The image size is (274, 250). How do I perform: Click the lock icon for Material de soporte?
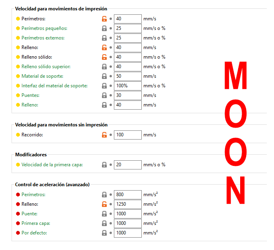104,76
